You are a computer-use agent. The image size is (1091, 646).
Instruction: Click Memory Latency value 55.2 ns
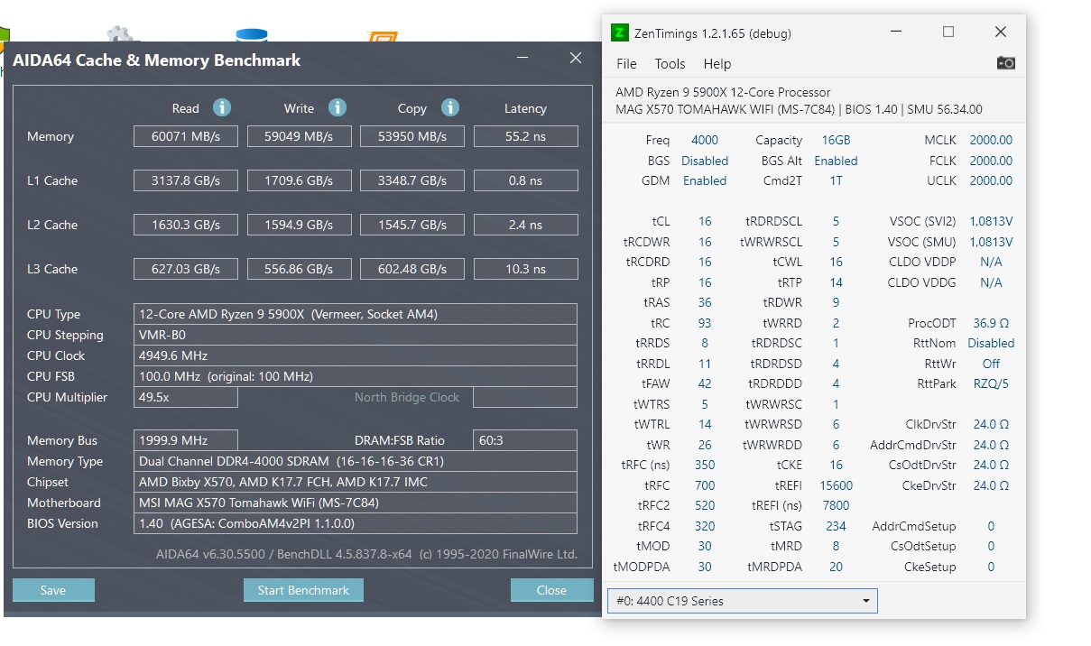(x=525, y=136)
